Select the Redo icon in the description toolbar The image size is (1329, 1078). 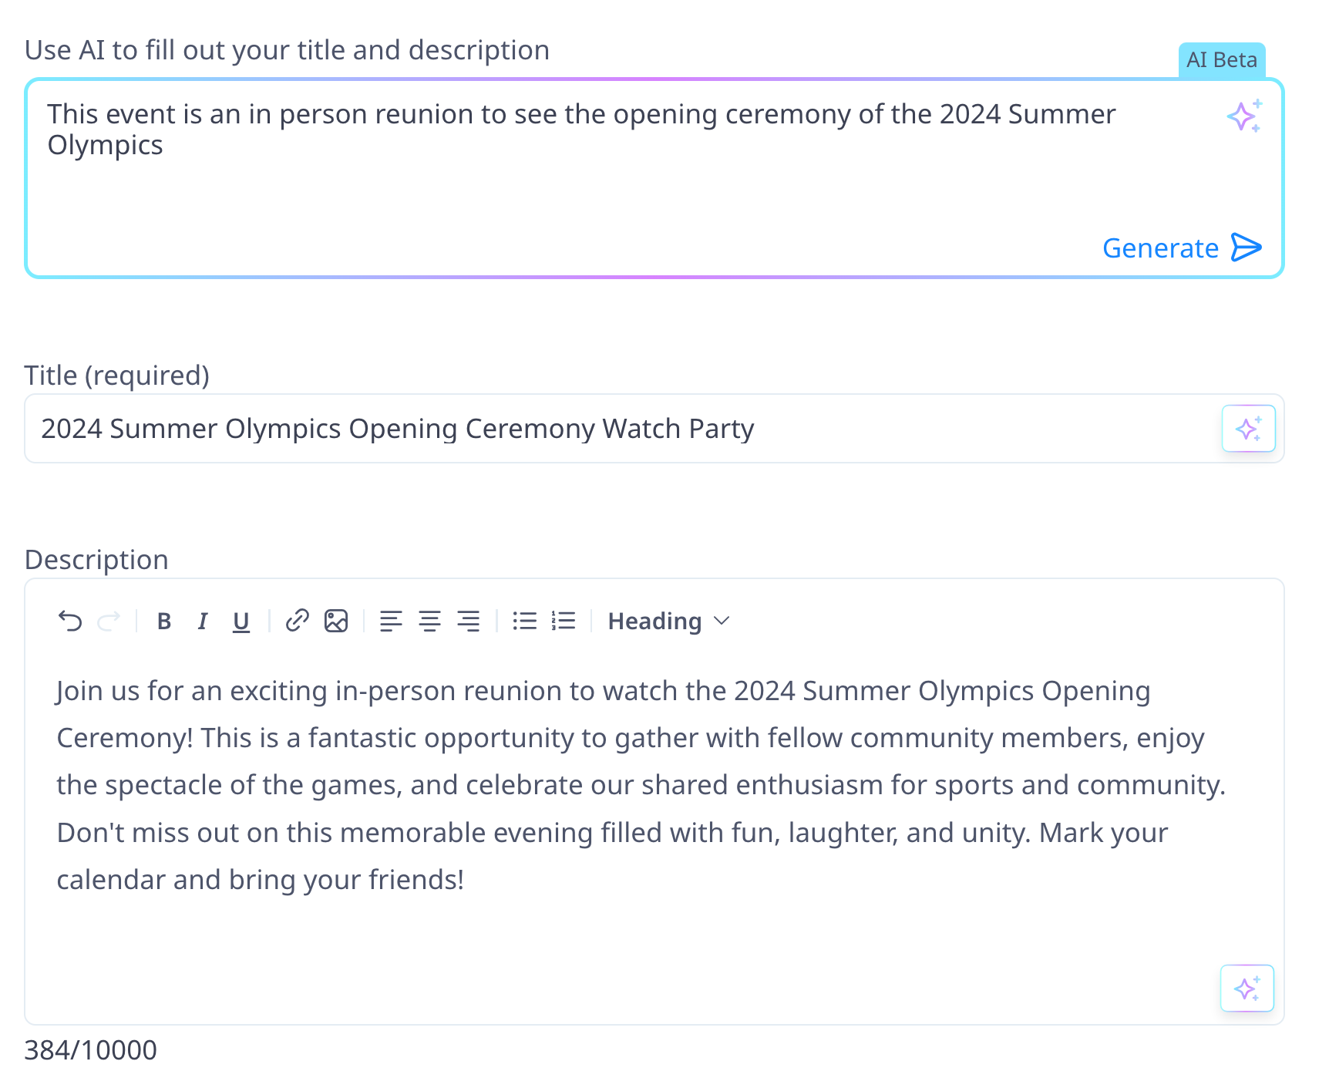109,622
